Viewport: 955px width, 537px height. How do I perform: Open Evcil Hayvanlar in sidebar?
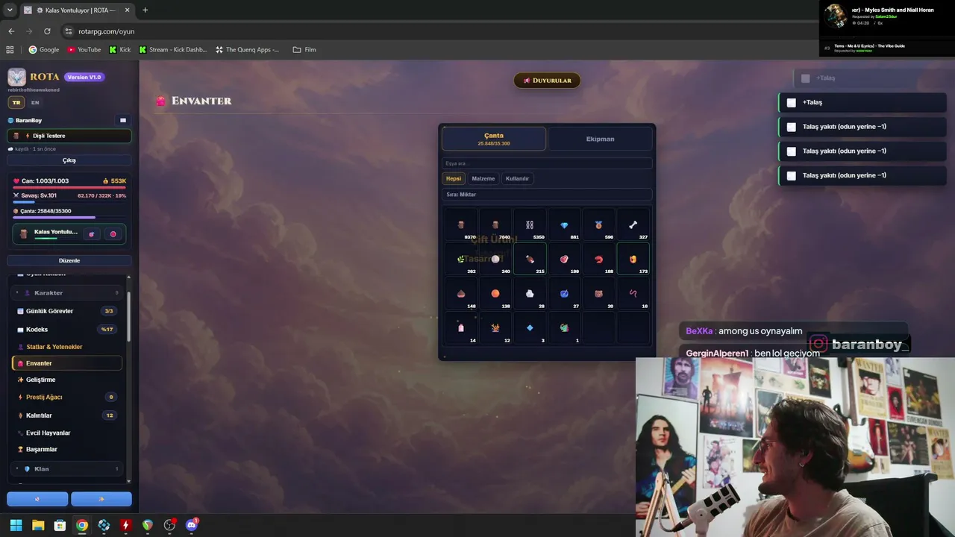pos(67,433)
